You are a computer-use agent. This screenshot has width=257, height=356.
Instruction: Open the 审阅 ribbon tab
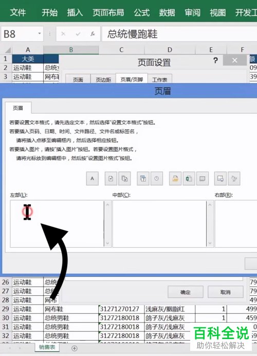192,12
